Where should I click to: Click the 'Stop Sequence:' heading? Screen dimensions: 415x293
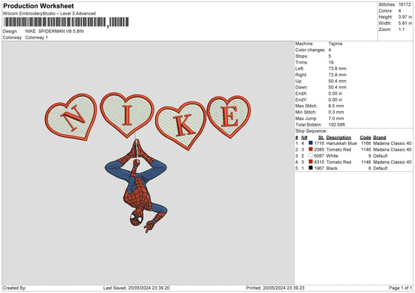click(311, 131)
